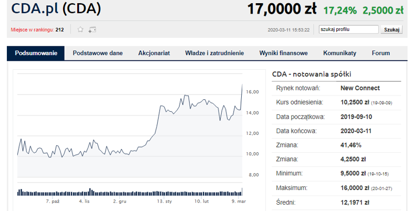This screenshot has height=211, width=413.
Task: Click the 8,00 price axis label
Action: pyautogui.click(x=254, y=175)
